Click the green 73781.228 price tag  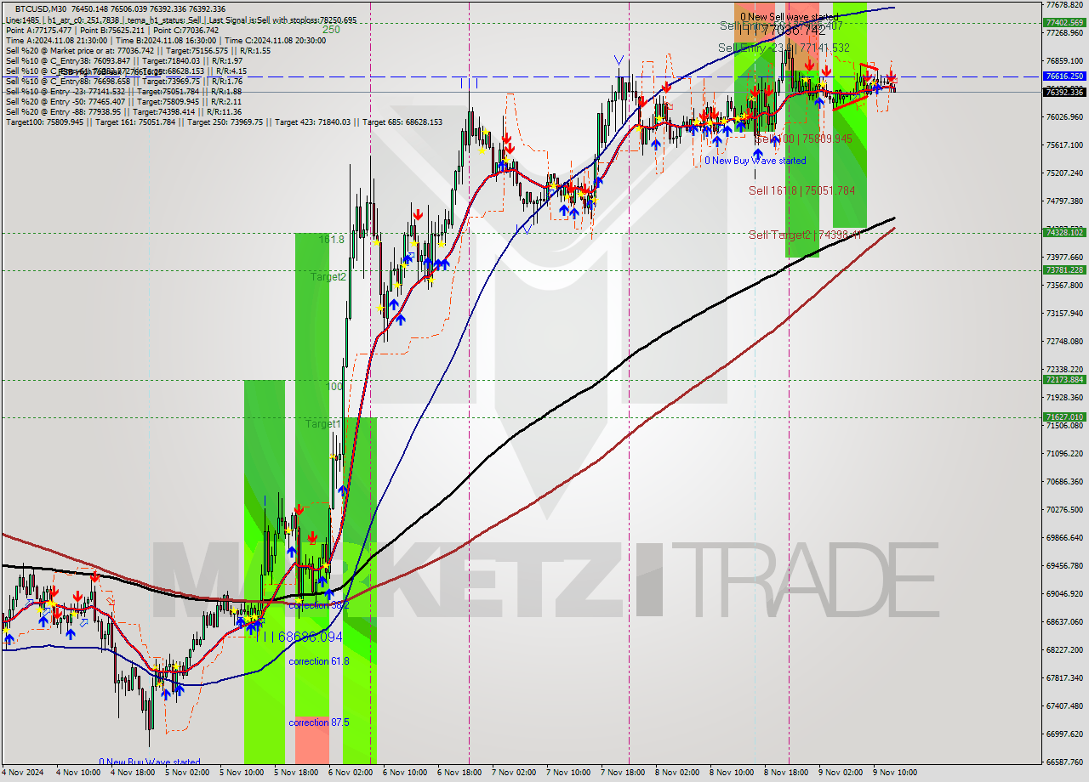click(x=1064, y=270)
